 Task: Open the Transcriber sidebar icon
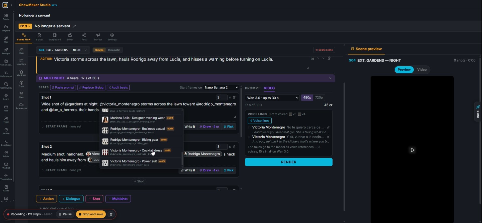6,177
